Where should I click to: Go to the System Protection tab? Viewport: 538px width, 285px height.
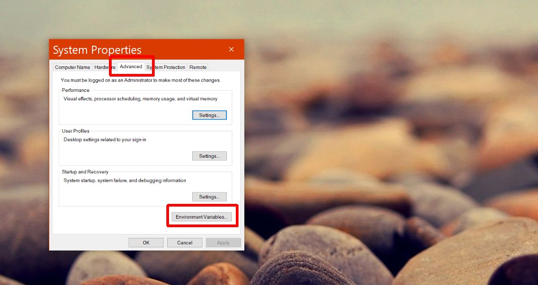click(166, 67)
